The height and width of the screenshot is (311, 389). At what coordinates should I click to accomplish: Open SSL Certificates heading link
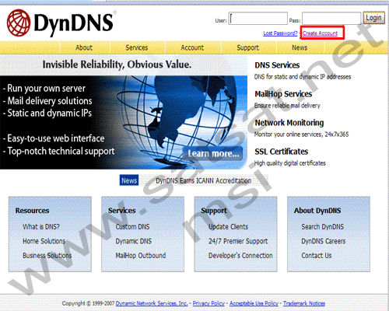click(x=281, y=152)
